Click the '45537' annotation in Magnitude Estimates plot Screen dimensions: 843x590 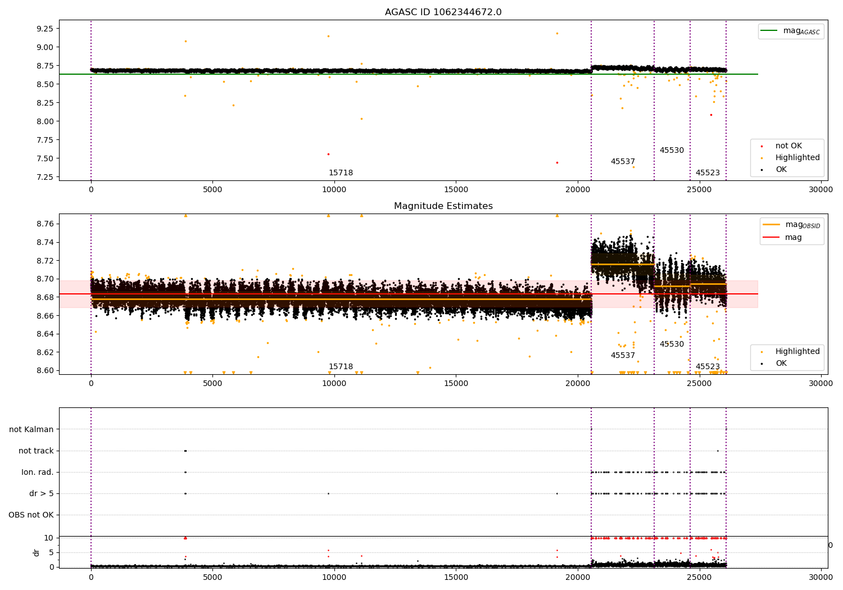coord(623,356)
